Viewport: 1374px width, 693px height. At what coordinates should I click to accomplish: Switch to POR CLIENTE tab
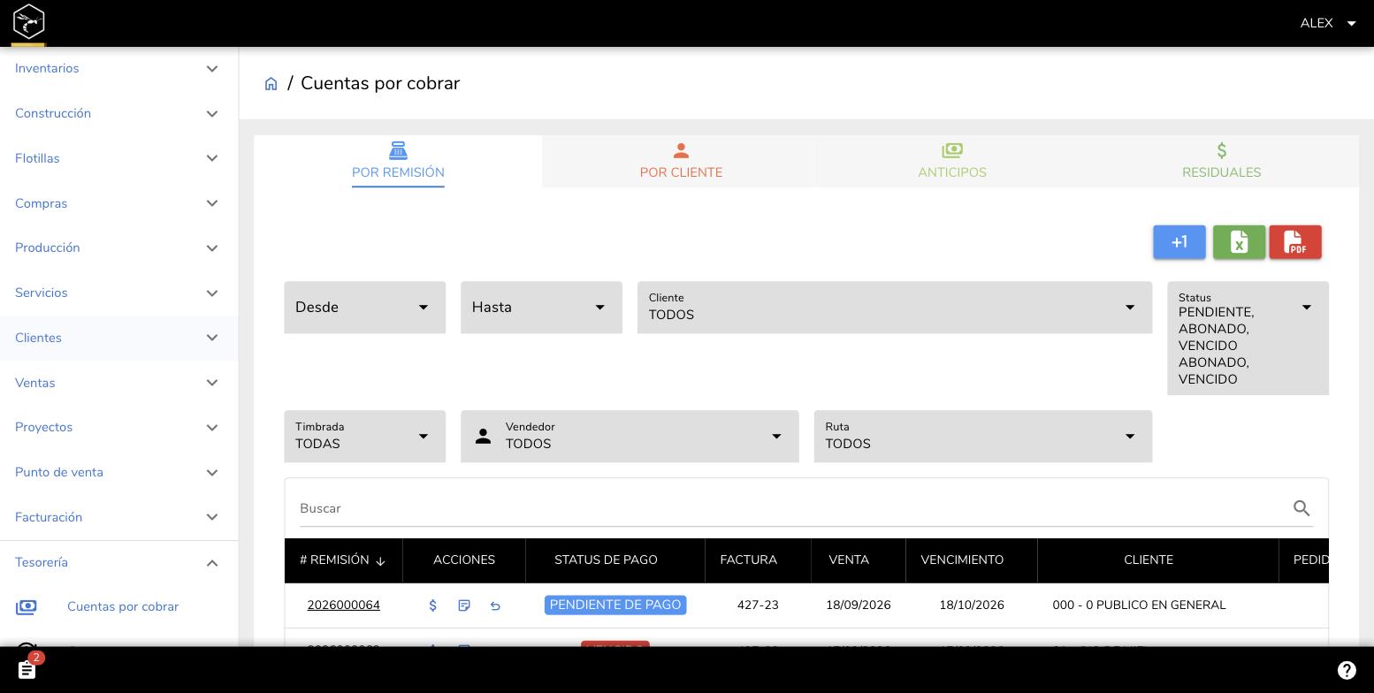(x=681, y=161)
